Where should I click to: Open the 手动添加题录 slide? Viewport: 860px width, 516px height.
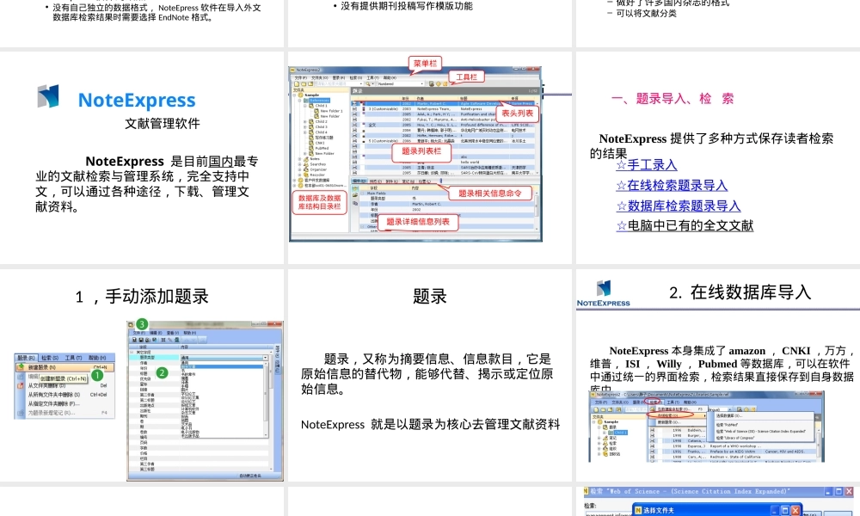(x=142, y=376)
